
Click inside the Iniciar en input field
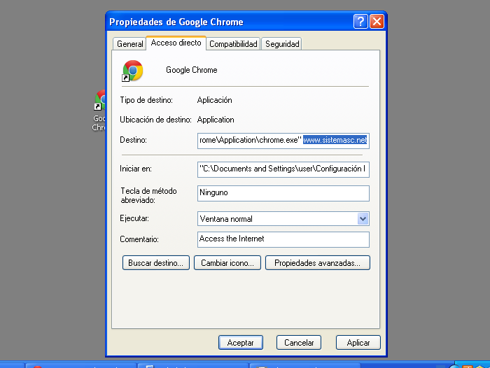coord(283,169)
